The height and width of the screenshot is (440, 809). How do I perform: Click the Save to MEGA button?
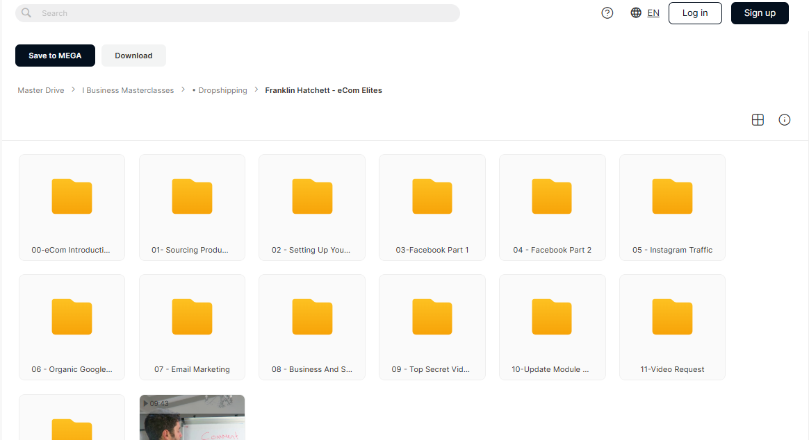click(55, 56)
